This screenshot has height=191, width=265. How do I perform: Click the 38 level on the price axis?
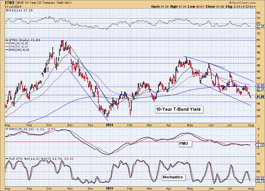[x=259, y=116]
